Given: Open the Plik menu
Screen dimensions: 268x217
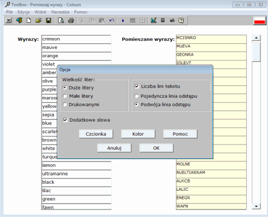Looking at the screenshot, I should click(9, 12).
